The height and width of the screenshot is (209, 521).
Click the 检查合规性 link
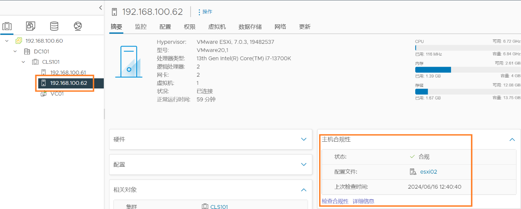point(335,201)
